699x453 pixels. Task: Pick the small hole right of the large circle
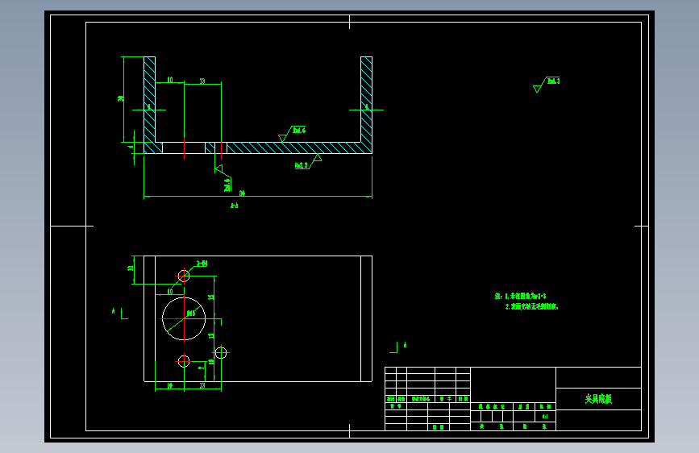221,353
